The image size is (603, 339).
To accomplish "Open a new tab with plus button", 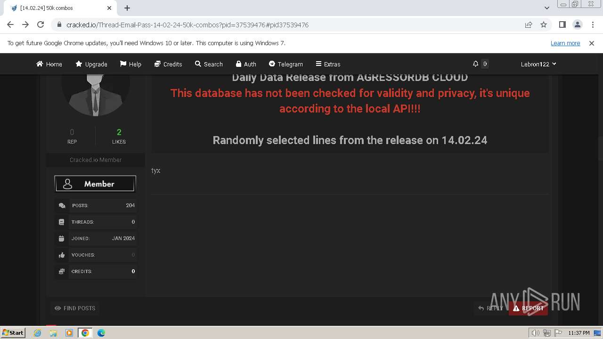I will point(127,8).
